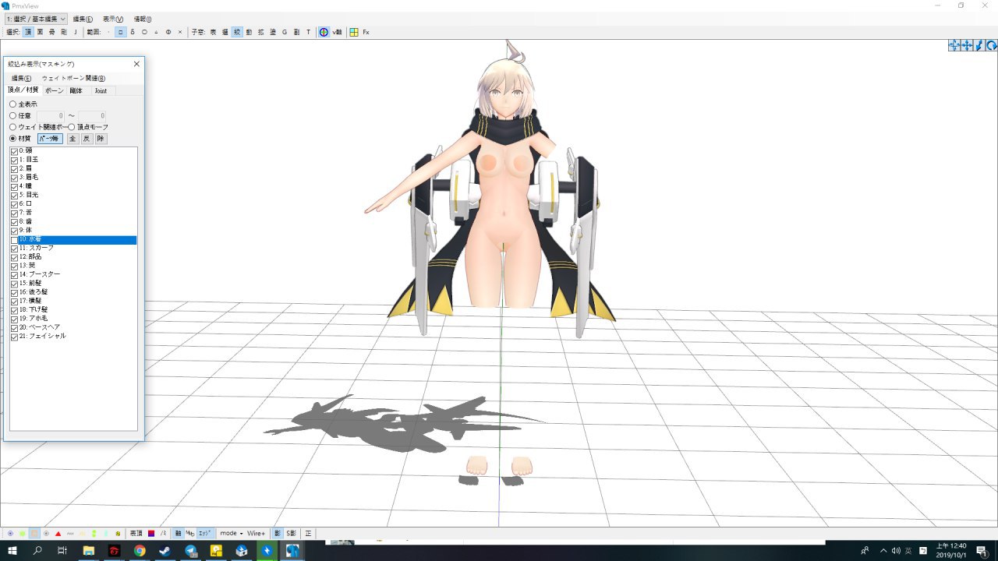The width and height of the screenshot is (998, 561).
Task: Click the yellow grid icon in toolbar
Action: [x=354, y=32]
